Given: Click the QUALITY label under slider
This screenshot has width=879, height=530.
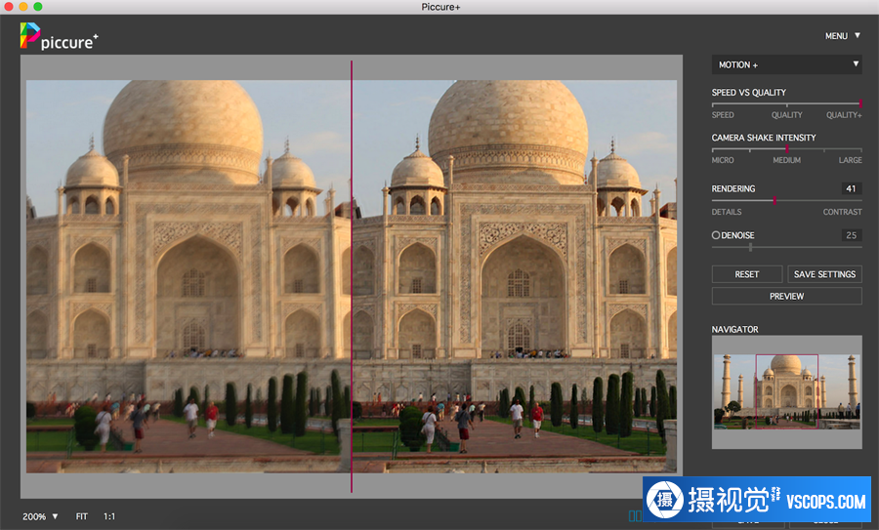Looking at the screenshot, I should [786, 115].
